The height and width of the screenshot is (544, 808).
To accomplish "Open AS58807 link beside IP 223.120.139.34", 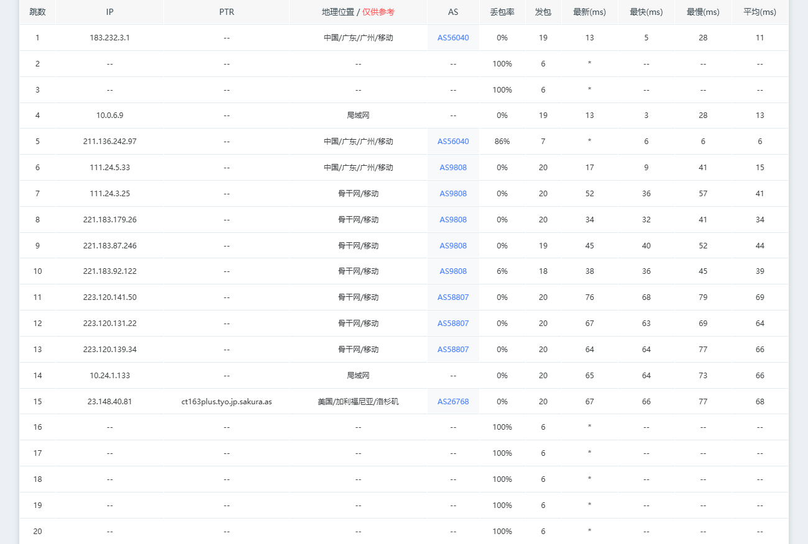I will pyautogui.click(x=453, y=350).
